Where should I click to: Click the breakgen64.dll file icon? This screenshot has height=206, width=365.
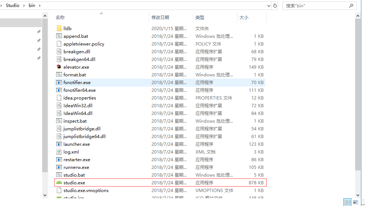click(59, 59)
